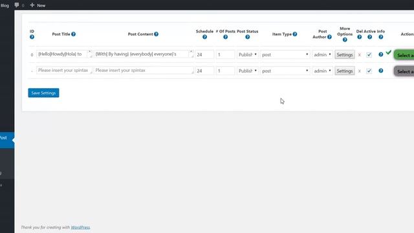Viewport: 414px width, 233px height.
Task: Click the help icon under ID header
Action: (32, 37)
